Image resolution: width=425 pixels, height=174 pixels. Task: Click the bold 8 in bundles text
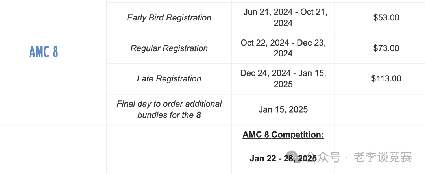tap(199, 115)
